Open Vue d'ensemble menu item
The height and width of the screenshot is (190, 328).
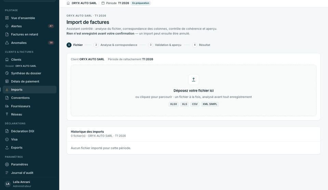[x=29, y=18]
